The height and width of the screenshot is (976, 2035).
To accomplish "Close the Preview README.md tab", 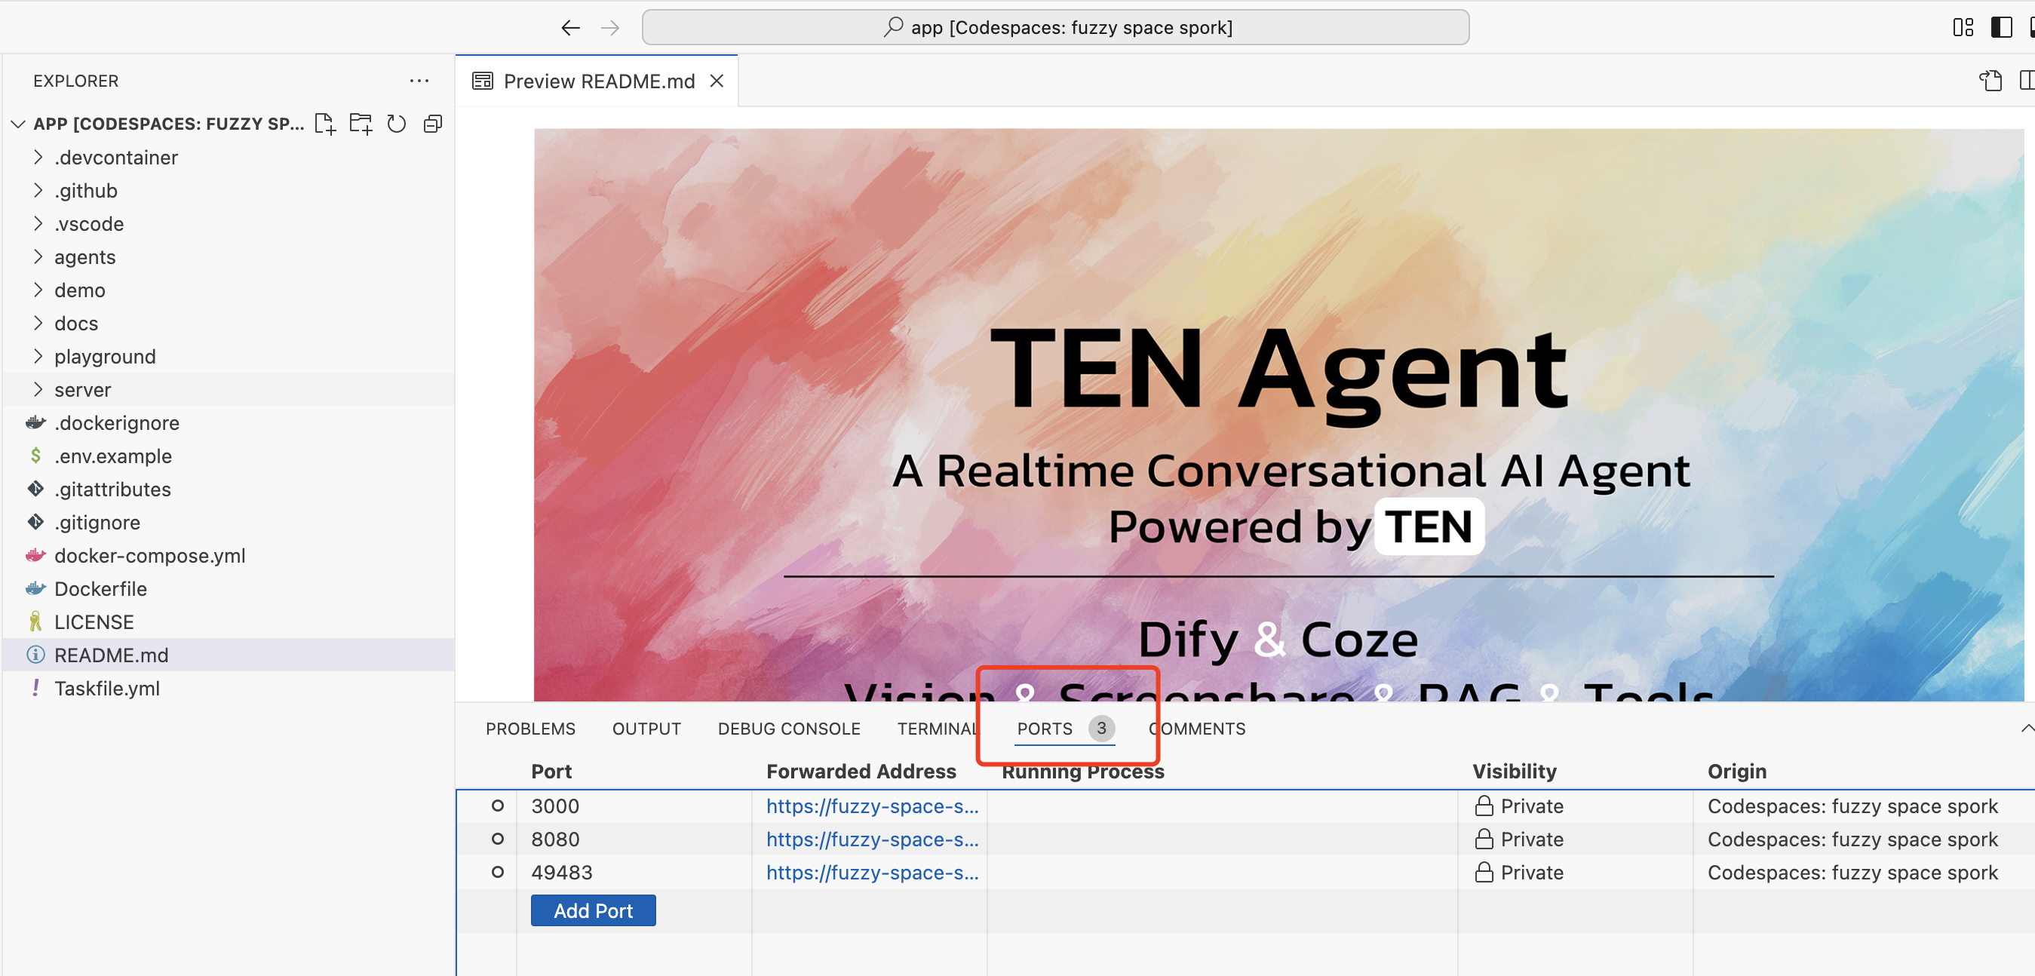I will coord(717,81).
